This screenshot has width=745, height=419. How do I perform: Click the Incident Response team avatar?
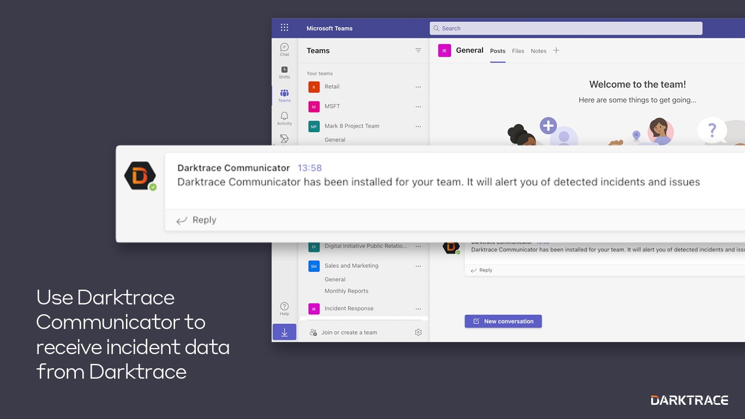point(314,309)
